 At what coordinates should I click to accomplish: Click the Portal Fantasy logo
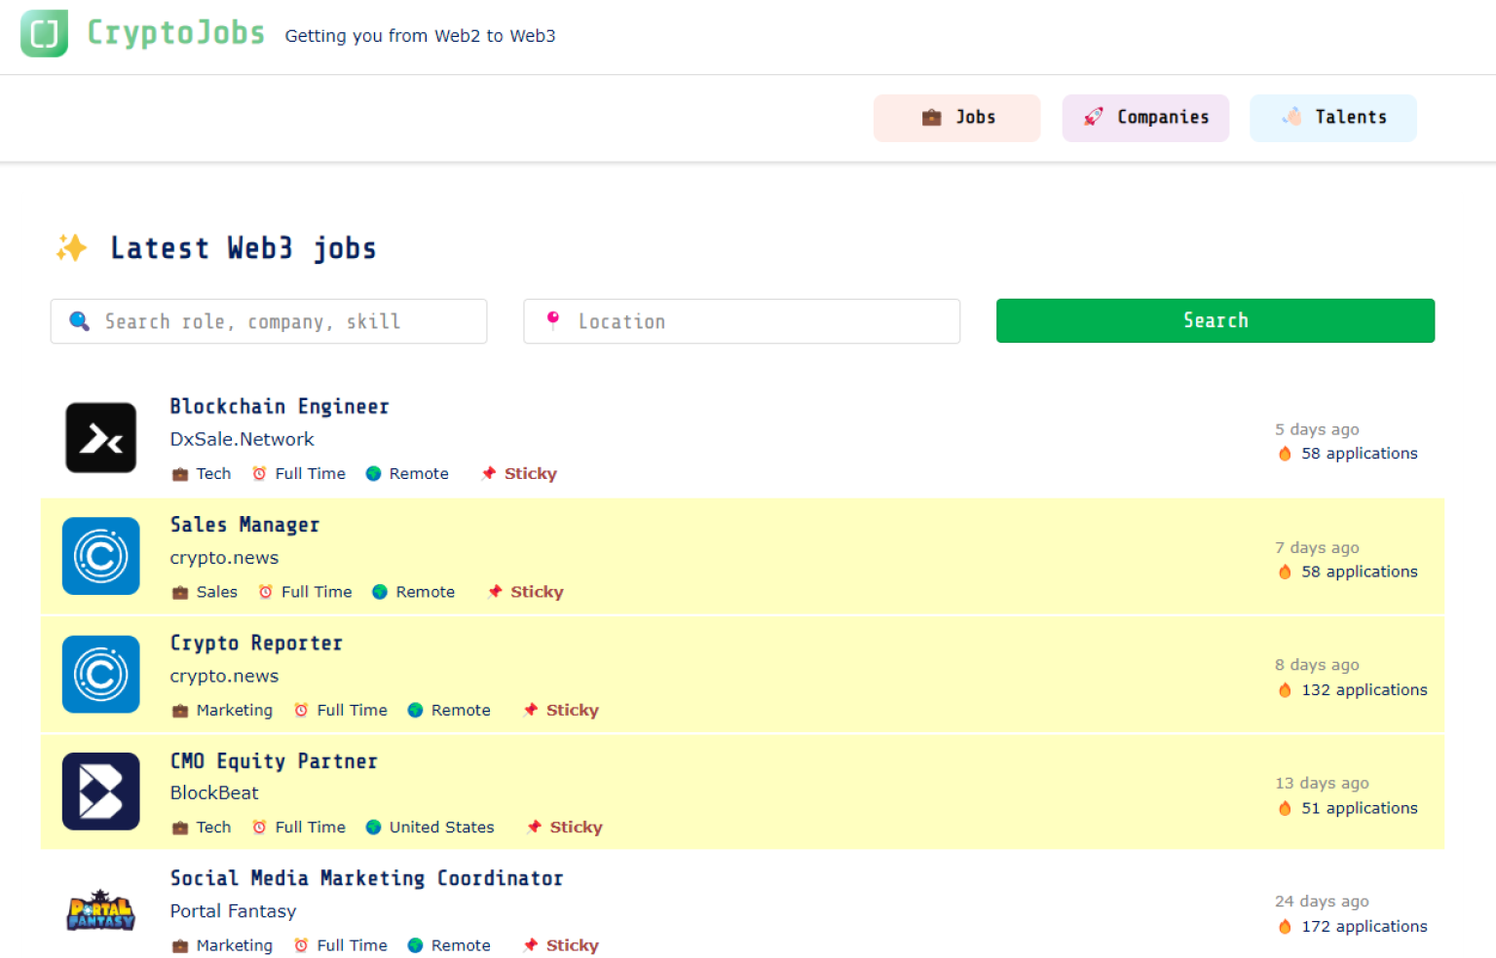[x=100, y=910]
